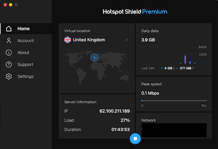
Task: Open the Account menu item
Action: (26, 41)
